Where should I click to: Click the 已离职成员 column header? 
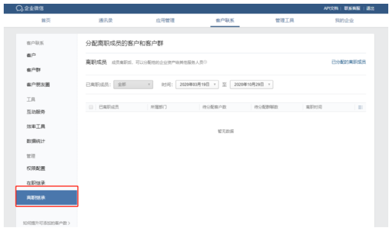(109, 107)
